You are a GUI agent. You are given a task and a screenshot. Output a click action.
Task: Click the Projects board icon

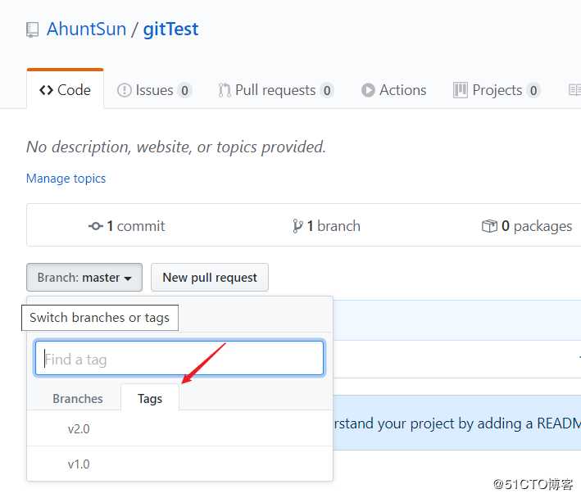(461, 90)
